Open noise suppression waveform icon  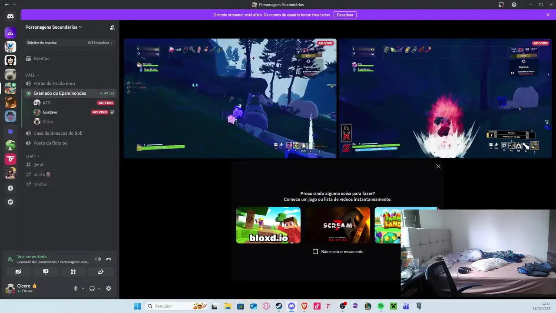click(x=98, y=259)
